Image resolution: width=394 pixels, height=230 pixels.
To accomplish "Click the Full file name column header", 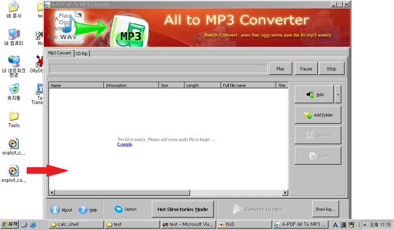I will (248, 85).
